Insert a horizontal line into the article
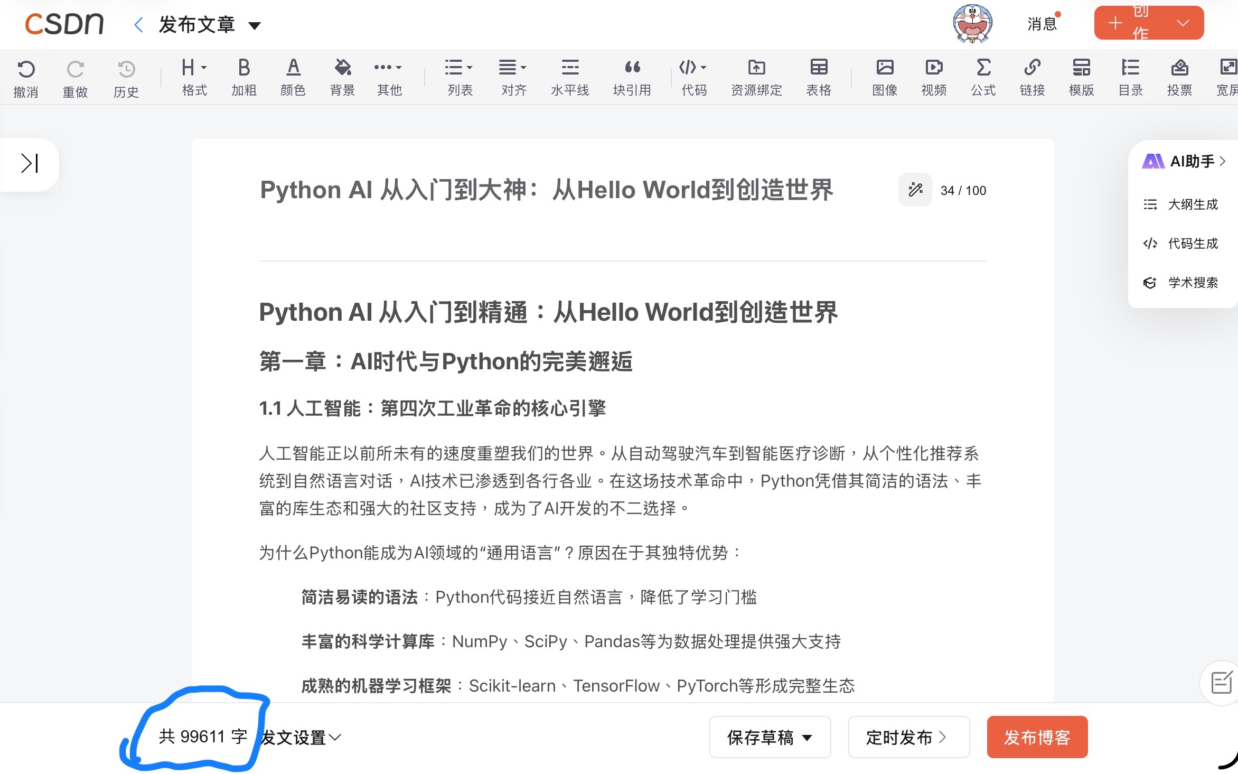The height and width of the screenshot is (774, 1238). (569, 77)
